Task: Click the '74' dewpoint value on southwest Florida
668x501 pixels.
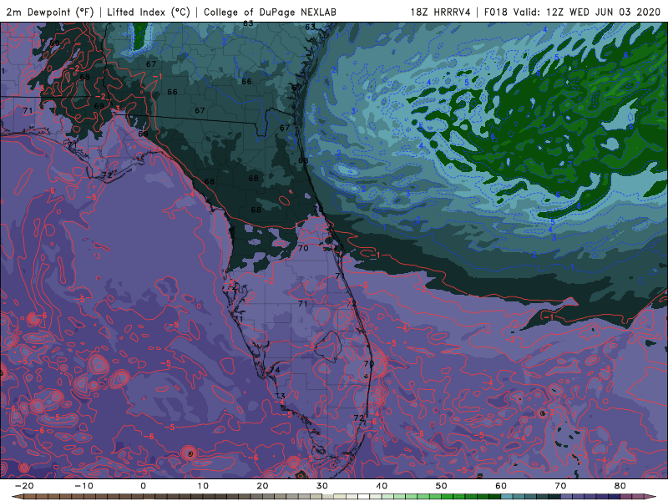Action: point(275,370)
